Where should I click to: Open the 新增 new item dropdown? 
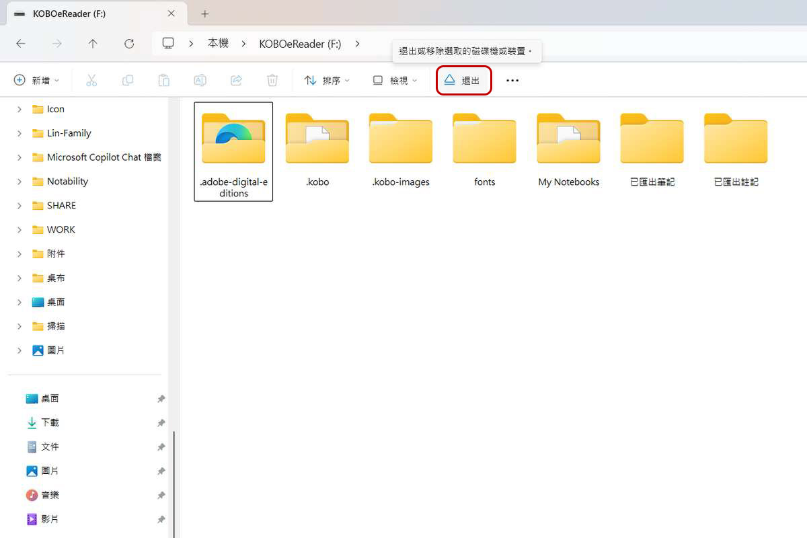pyautogui.click(x=37, y=81)
